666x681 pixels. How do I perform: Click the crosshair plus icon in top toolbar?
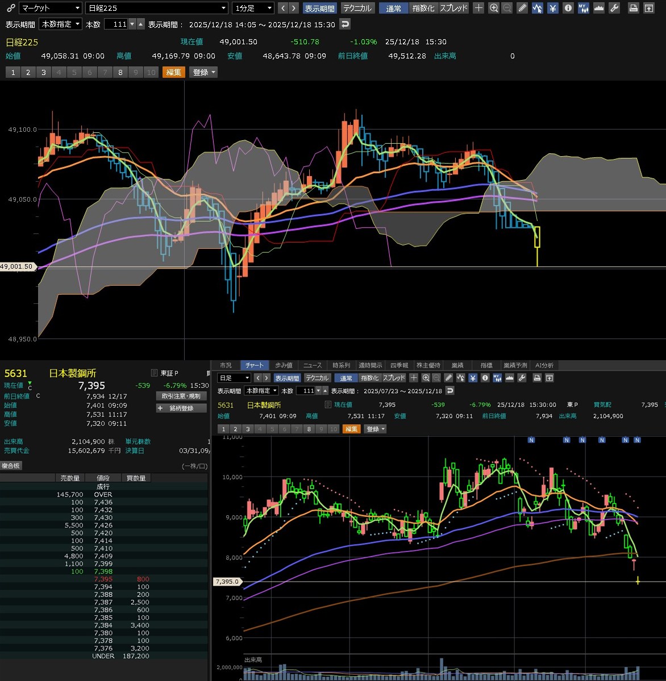pos(479,8)
